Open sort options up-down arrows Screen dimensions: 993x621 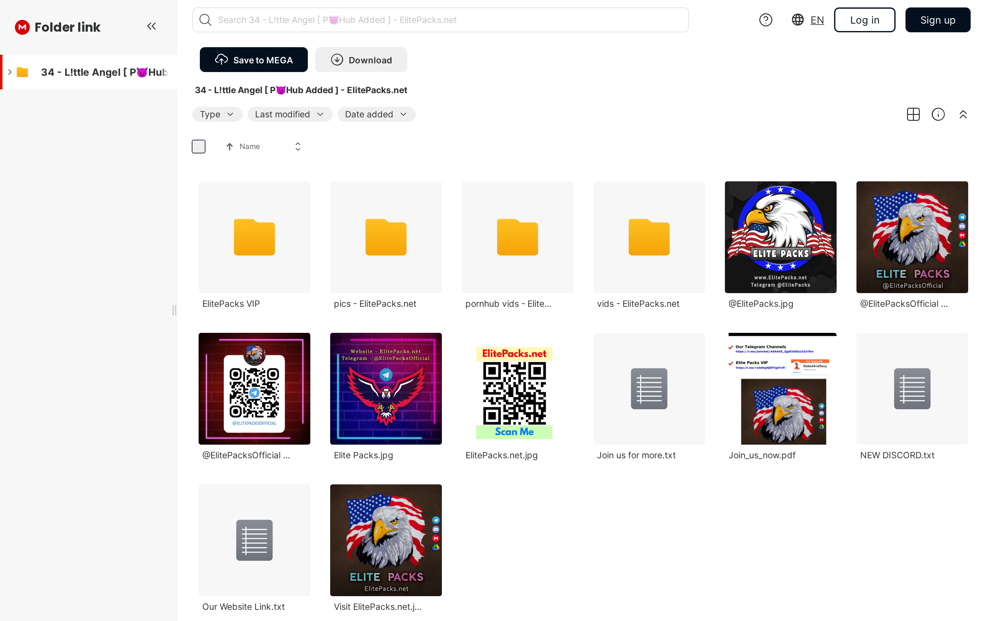point(298,147)
